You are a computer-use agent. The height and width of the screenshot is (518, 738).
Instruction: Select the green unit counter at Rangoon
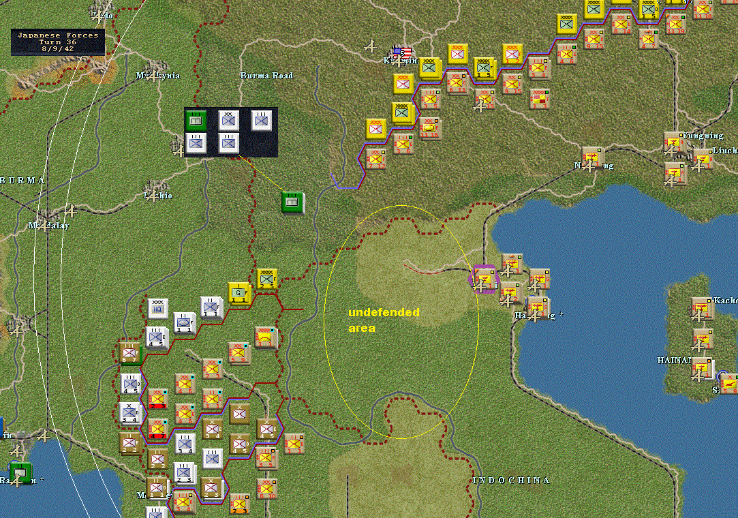19,473
